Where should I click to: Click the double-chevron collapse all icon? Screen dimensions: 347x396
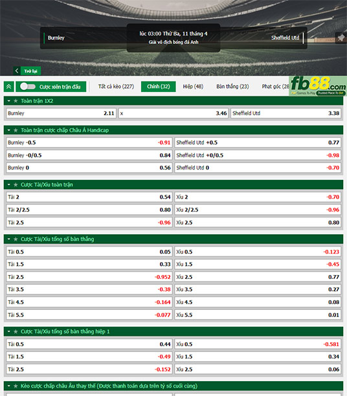click(9, 87)
